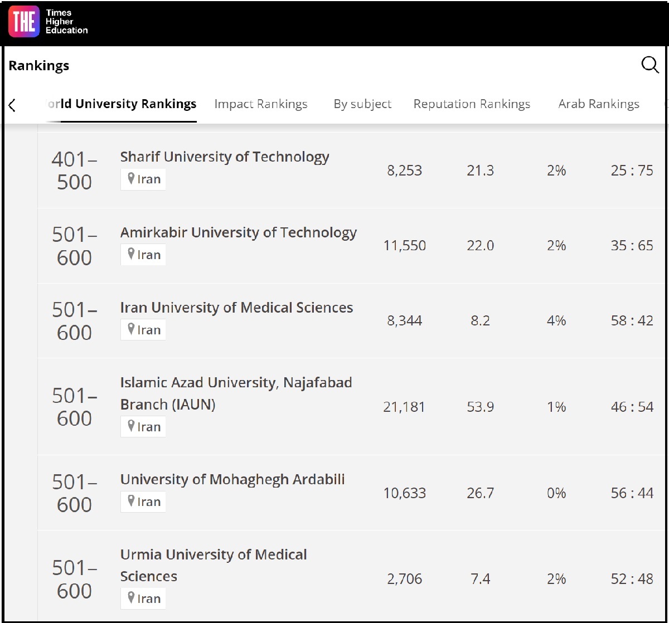Go to the Arab Rankings tab
Image resolution: width=669 pixels, height=623 pixels.
598,104
